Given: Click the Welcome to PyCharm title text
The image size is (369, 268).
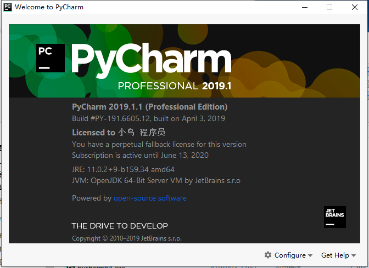Looking at the screenshot, I should pyautogui.click(x=49, y=7).
